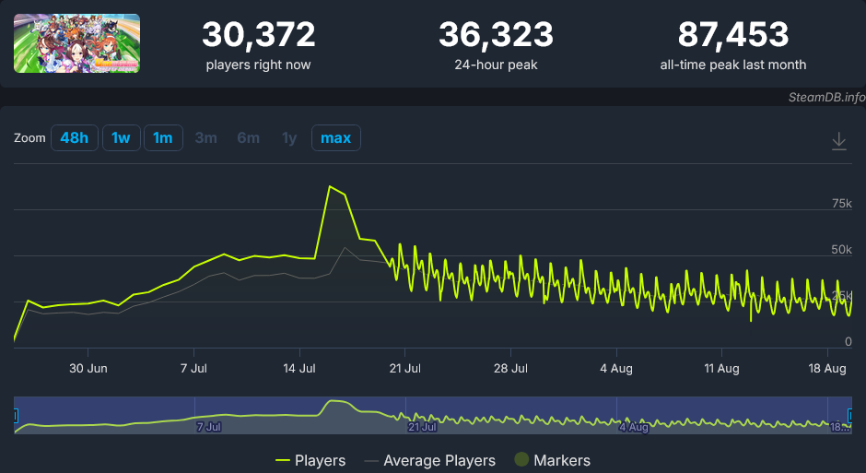Select the 1m zoom range
Viewport: 866px width, 473px height.
coord(162,138)
